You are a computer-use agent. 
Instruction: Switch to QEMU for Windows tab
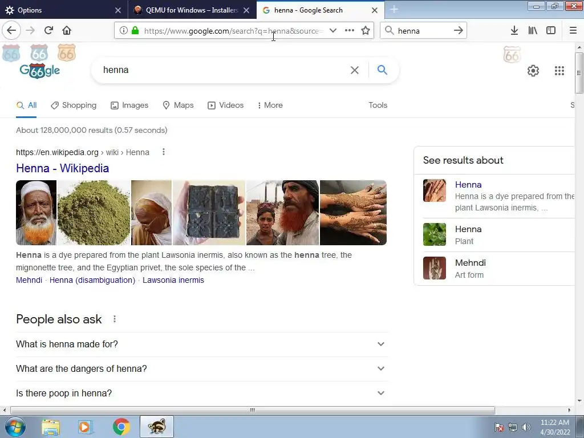tap(186, 10)
